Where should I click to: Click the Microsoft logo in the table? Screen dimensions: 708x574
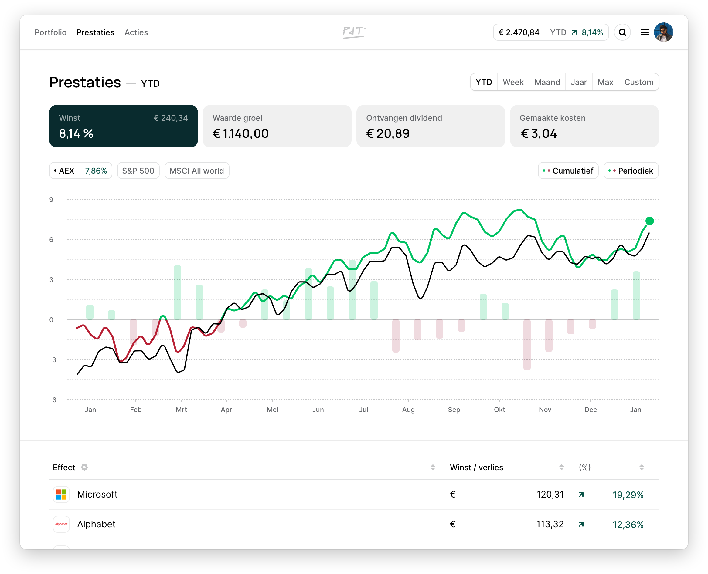pyautogui.click(x=61, y=495)
